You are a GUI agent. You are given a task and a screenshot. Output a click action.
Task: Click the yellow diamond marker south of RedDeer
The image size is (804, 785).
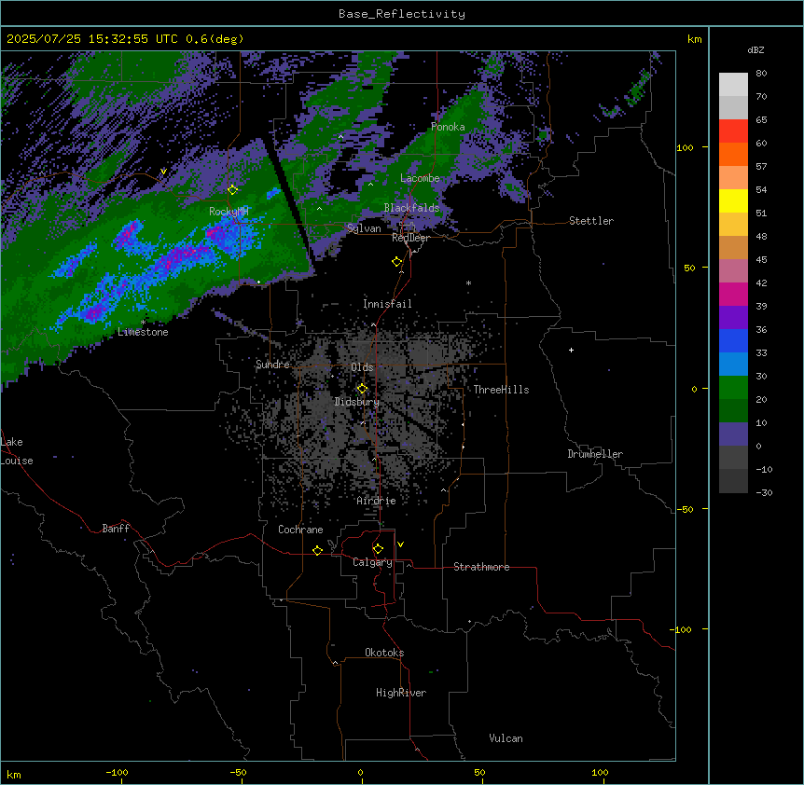[x=397, y=262]
